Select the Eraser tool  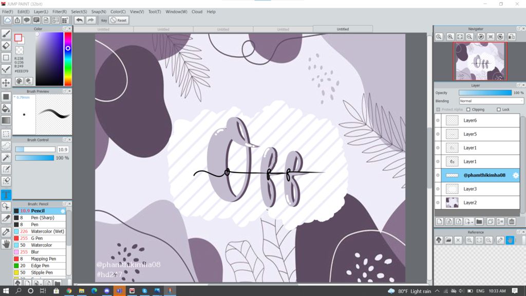(6, 46)
